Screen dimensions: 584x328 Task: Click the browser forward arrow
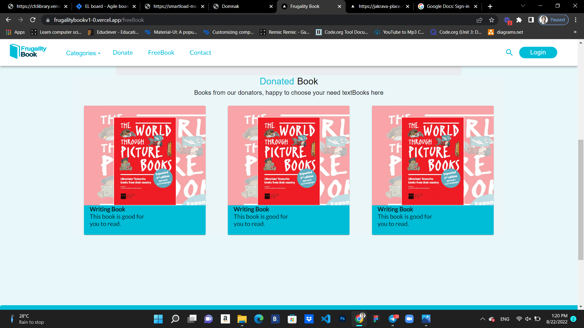point(20,20)
